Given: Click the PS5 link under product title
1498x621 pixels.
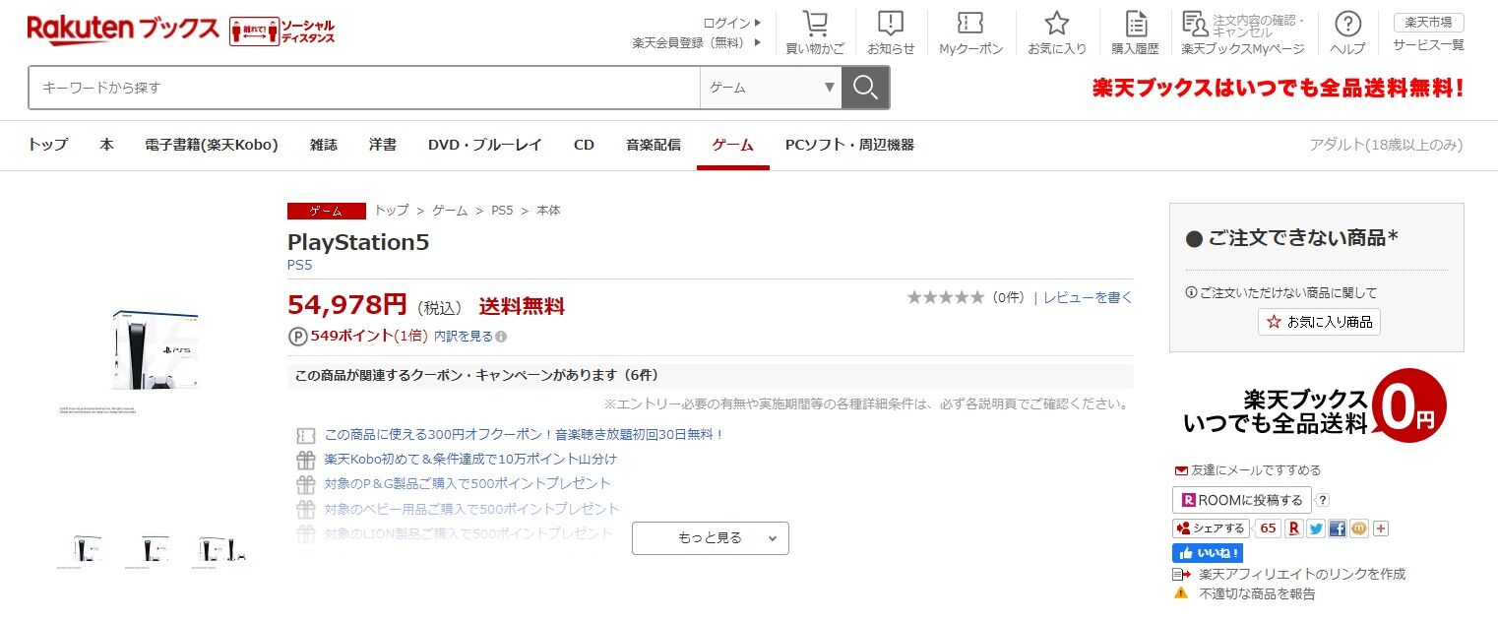Looking at the screenshot, I should tap(299, 265).
